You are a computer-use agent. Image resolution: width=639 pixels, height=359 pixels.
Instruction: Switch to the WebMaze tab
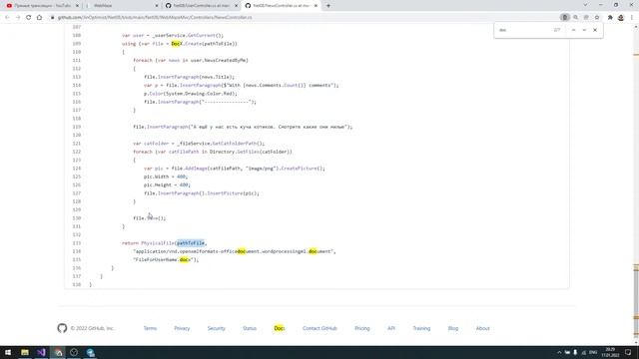tap(103, 6)
